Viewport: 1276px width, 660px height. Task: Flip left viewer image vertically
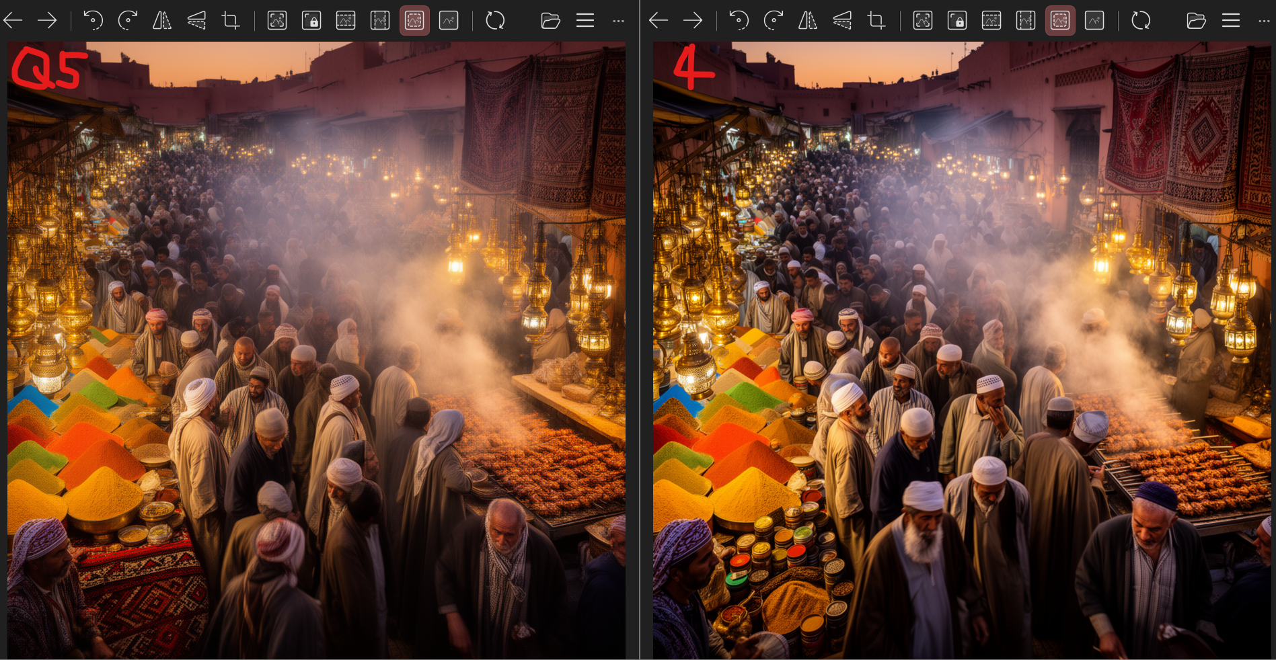click(196, 21)
